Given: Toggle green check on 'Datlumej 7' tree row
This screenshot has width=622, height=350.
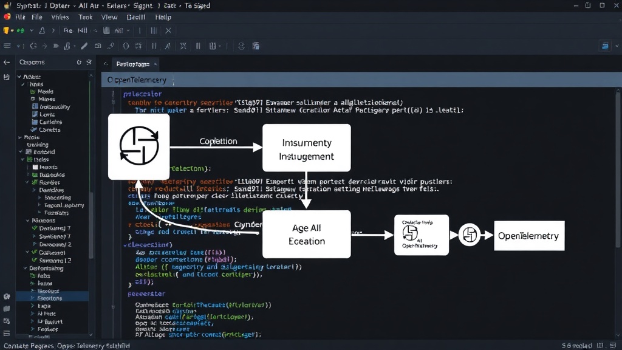Looking at the screenshot, I should click(x=35, y=228).
